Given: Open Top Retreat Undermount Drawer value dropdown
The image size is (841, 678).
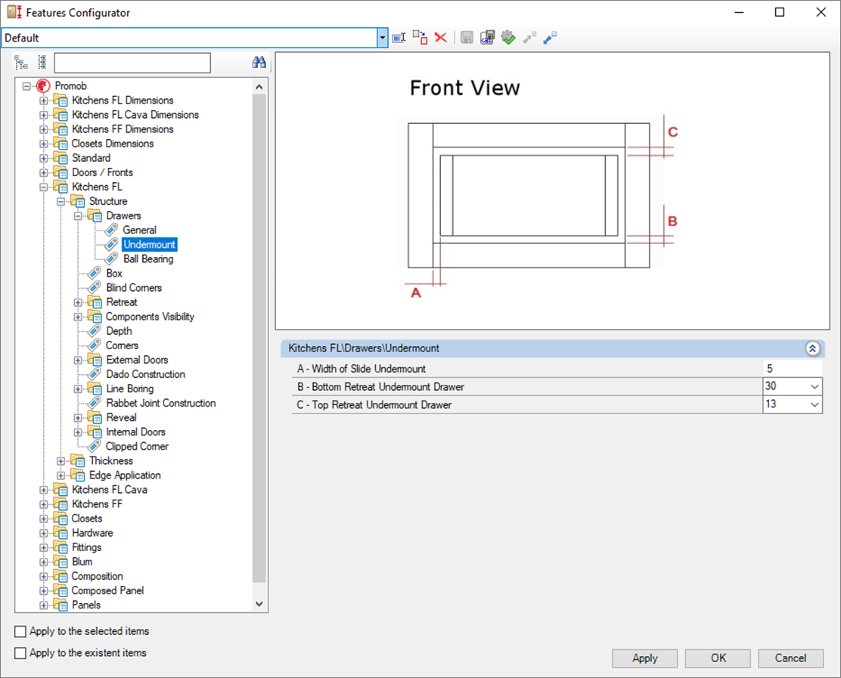Looking at the screenshot, I should coord(815,405).
